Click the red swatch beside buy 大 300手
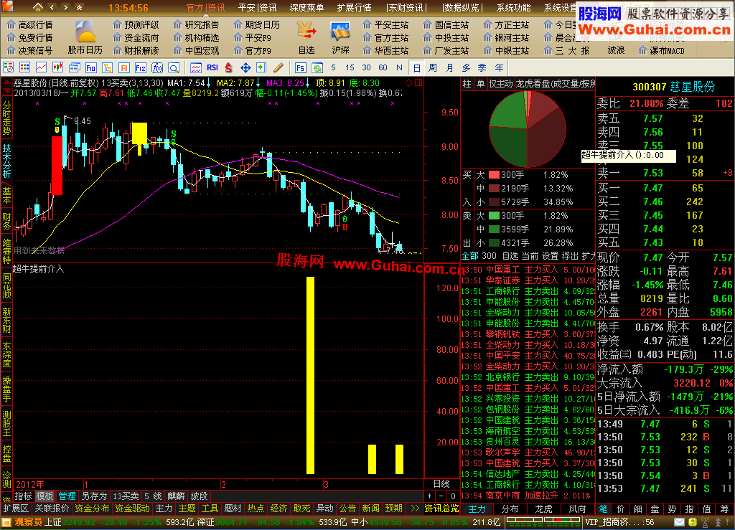 (494, 175)
